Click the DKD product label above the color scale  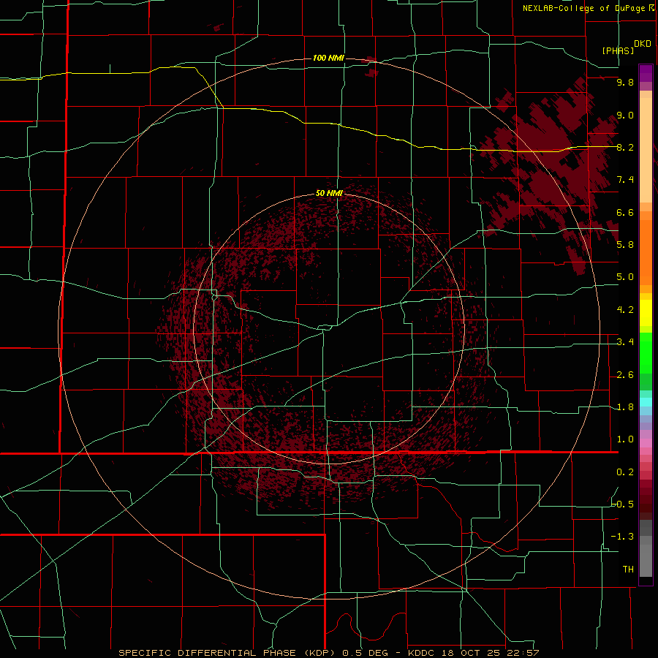coord(642,44)
